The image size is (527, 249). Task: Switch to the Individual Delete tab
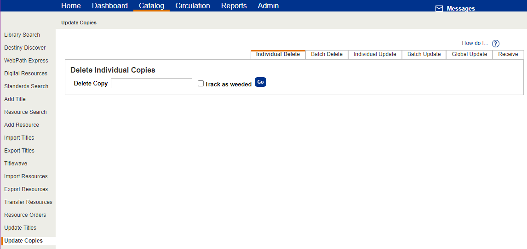tap(278, 54)
